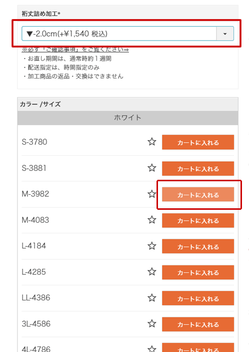Mark M-4083 as favorite with star
Screen dimensions: 249x352
pyautogui.click(x=151, y=220)
